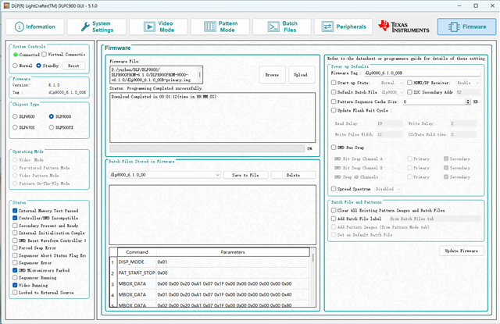Click the Reset button
The height and width of the screenshot is (324, 500).
[73, 66]
